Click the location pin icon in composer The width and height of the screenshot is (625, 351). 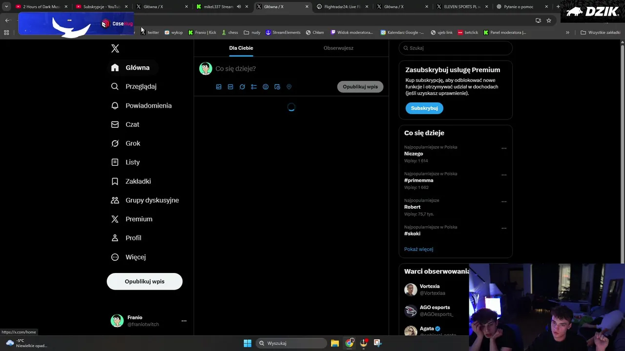tap(289, 87)
